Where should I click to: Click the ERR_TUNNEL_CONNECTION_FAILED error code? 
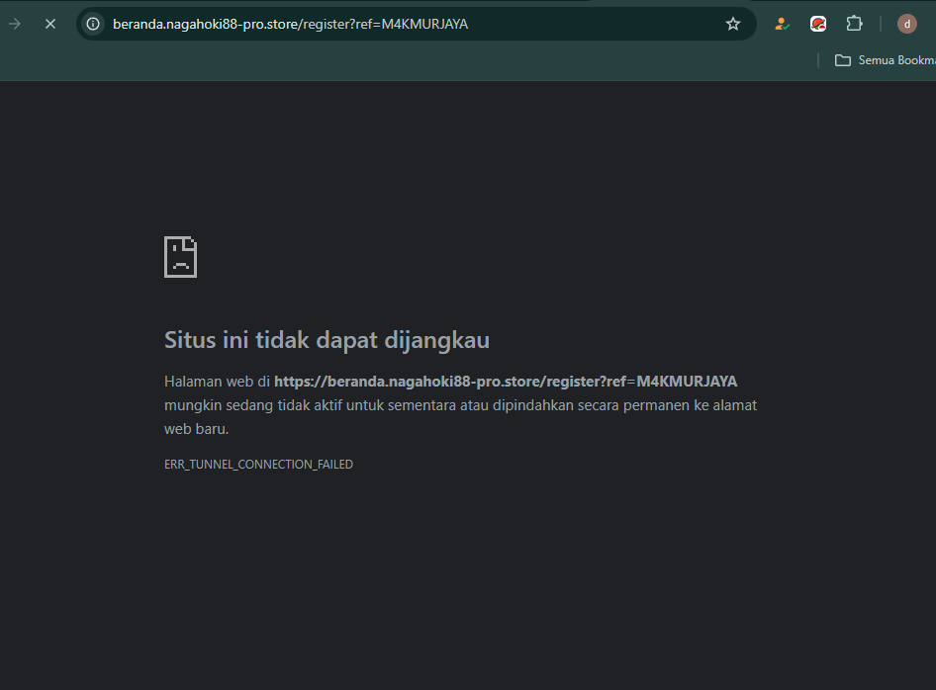(258, 465)
